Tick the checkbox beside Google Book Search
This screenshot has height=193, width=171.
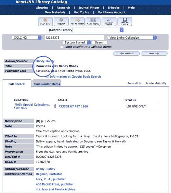[x=48, y=77]
